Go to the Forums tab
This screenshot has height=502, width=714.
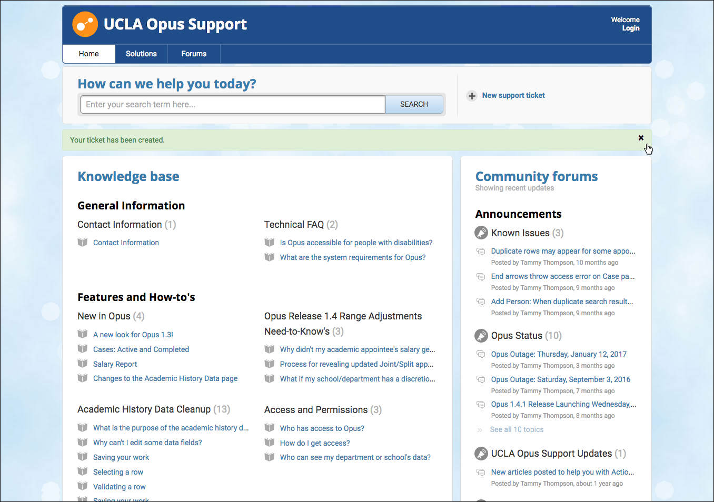tap(194, 54)
